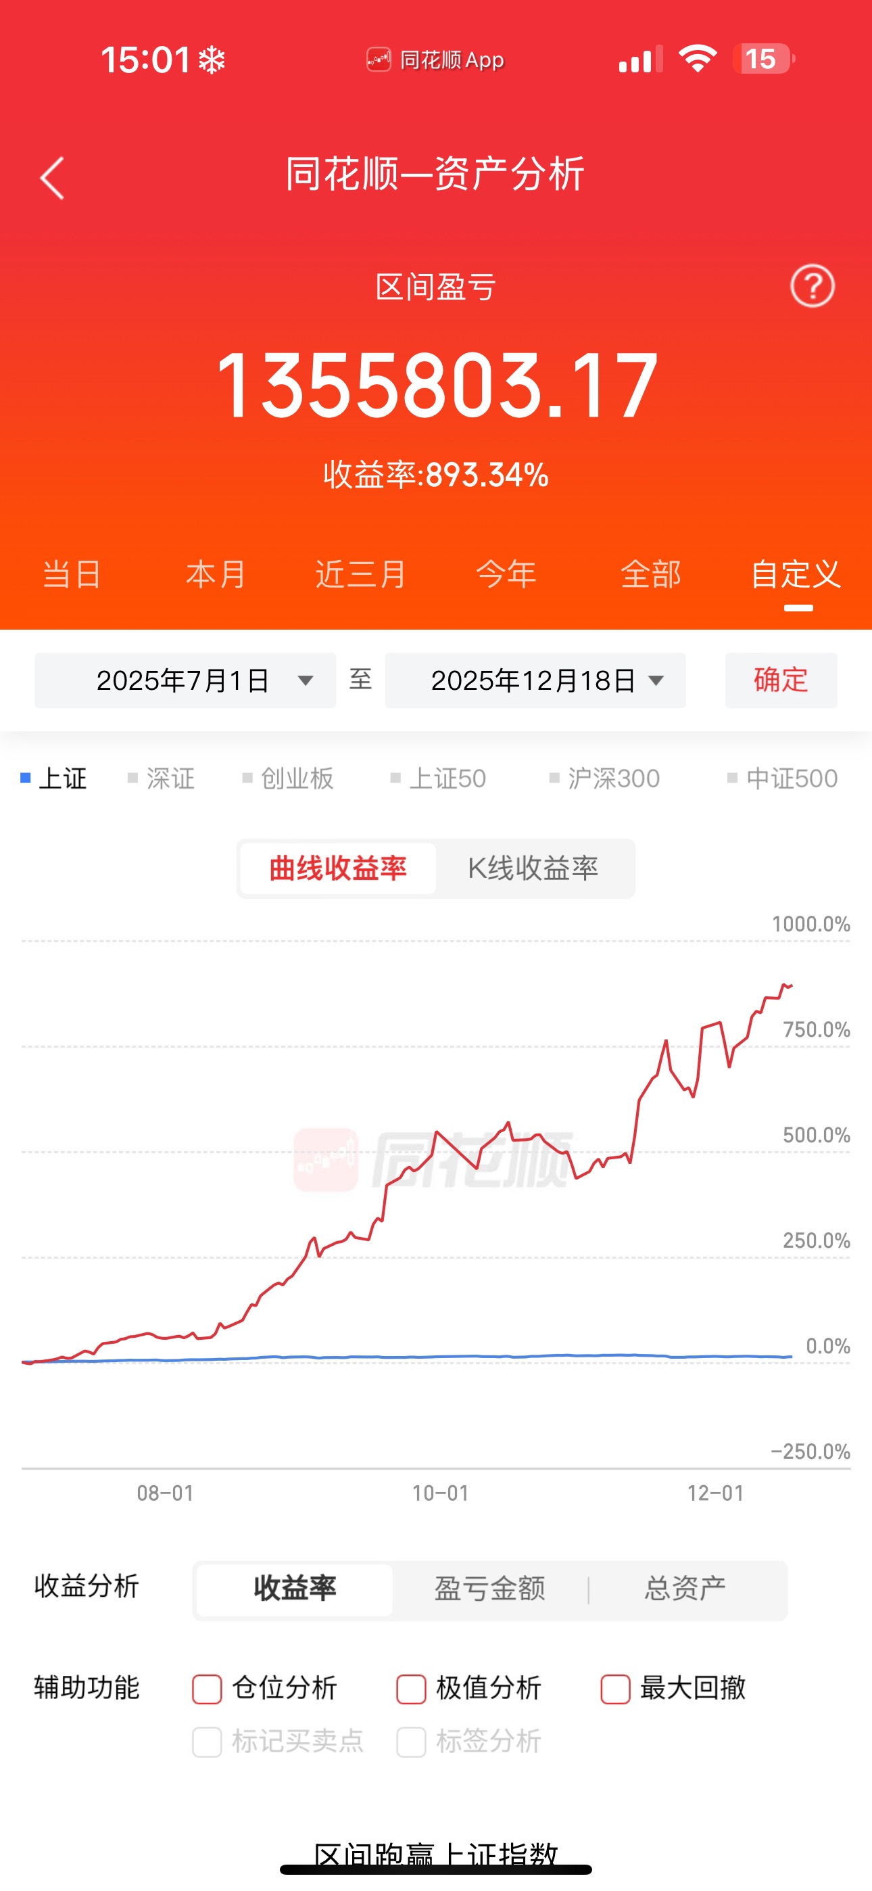Switch to the 近三月 tab

pos(360,574)
